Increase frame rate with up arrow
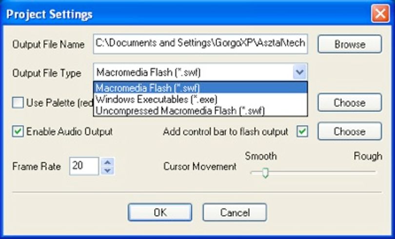The height and width of the screenshot is (239, 395). [108, 162]
